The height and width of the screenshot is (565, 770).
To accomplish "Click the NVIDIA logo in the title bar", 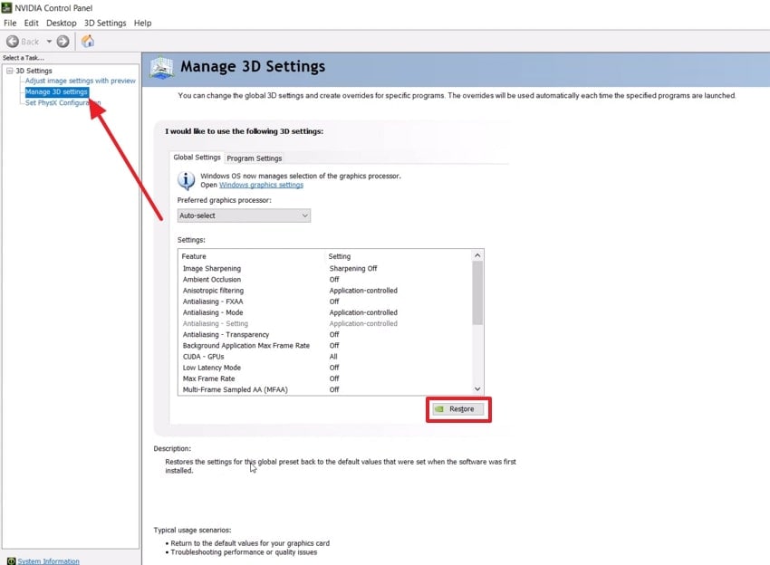I will [x=7, y=7].
